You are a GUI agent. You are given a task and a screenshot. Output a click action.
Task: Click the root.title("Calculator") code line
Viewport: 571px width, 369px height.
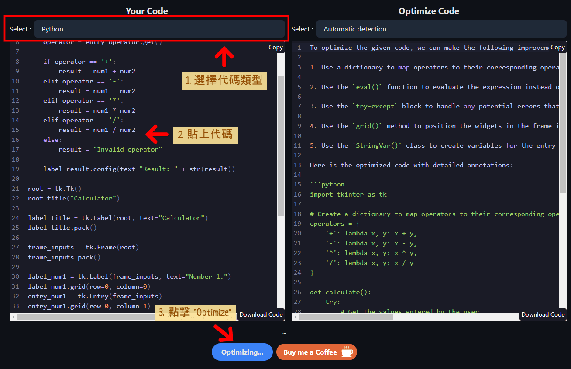coord(74,198)
